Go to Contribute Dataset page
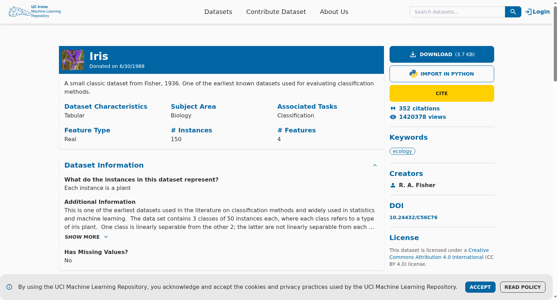Image resolution: width=558 pixels, height=300 pixels. coord(276,12)
